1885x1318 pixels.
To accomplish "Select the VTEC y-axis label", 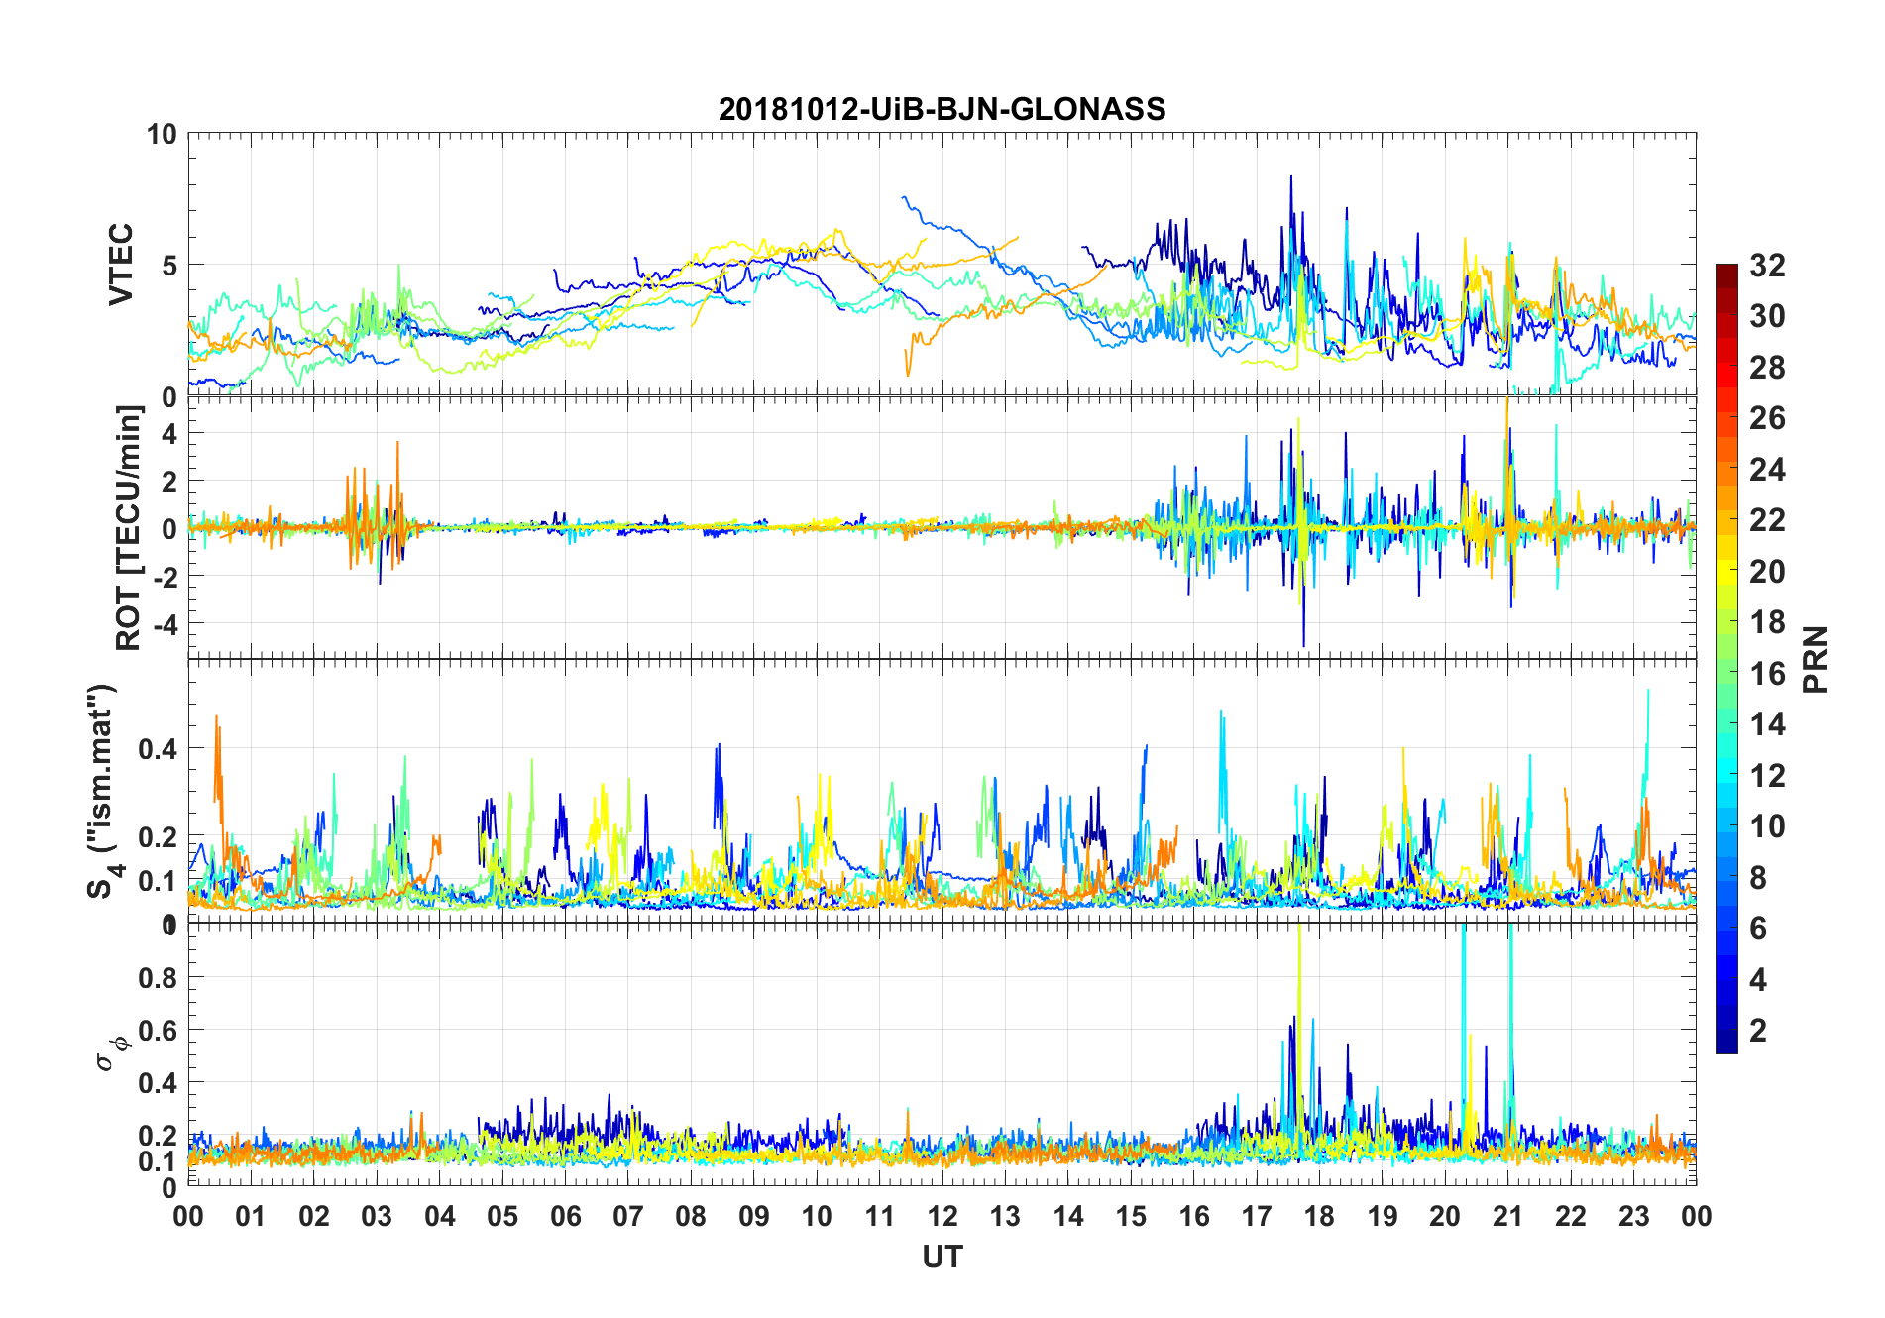I will [x=121, y=265].
